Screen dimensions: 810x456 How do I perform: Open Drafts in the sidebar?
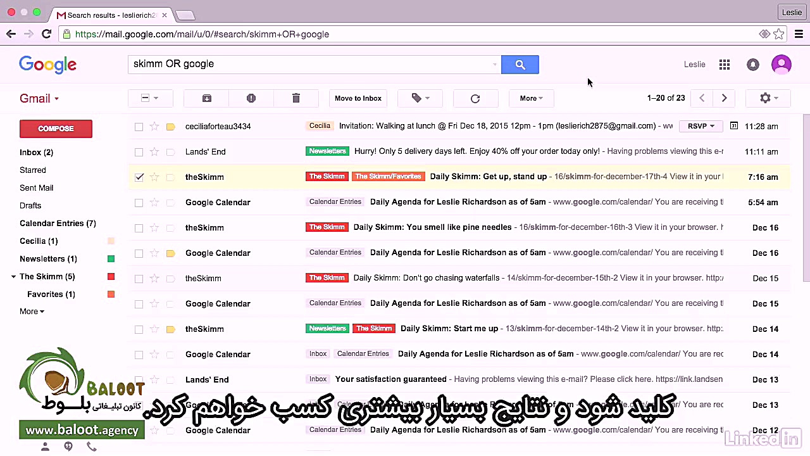[x=30, y=205]
